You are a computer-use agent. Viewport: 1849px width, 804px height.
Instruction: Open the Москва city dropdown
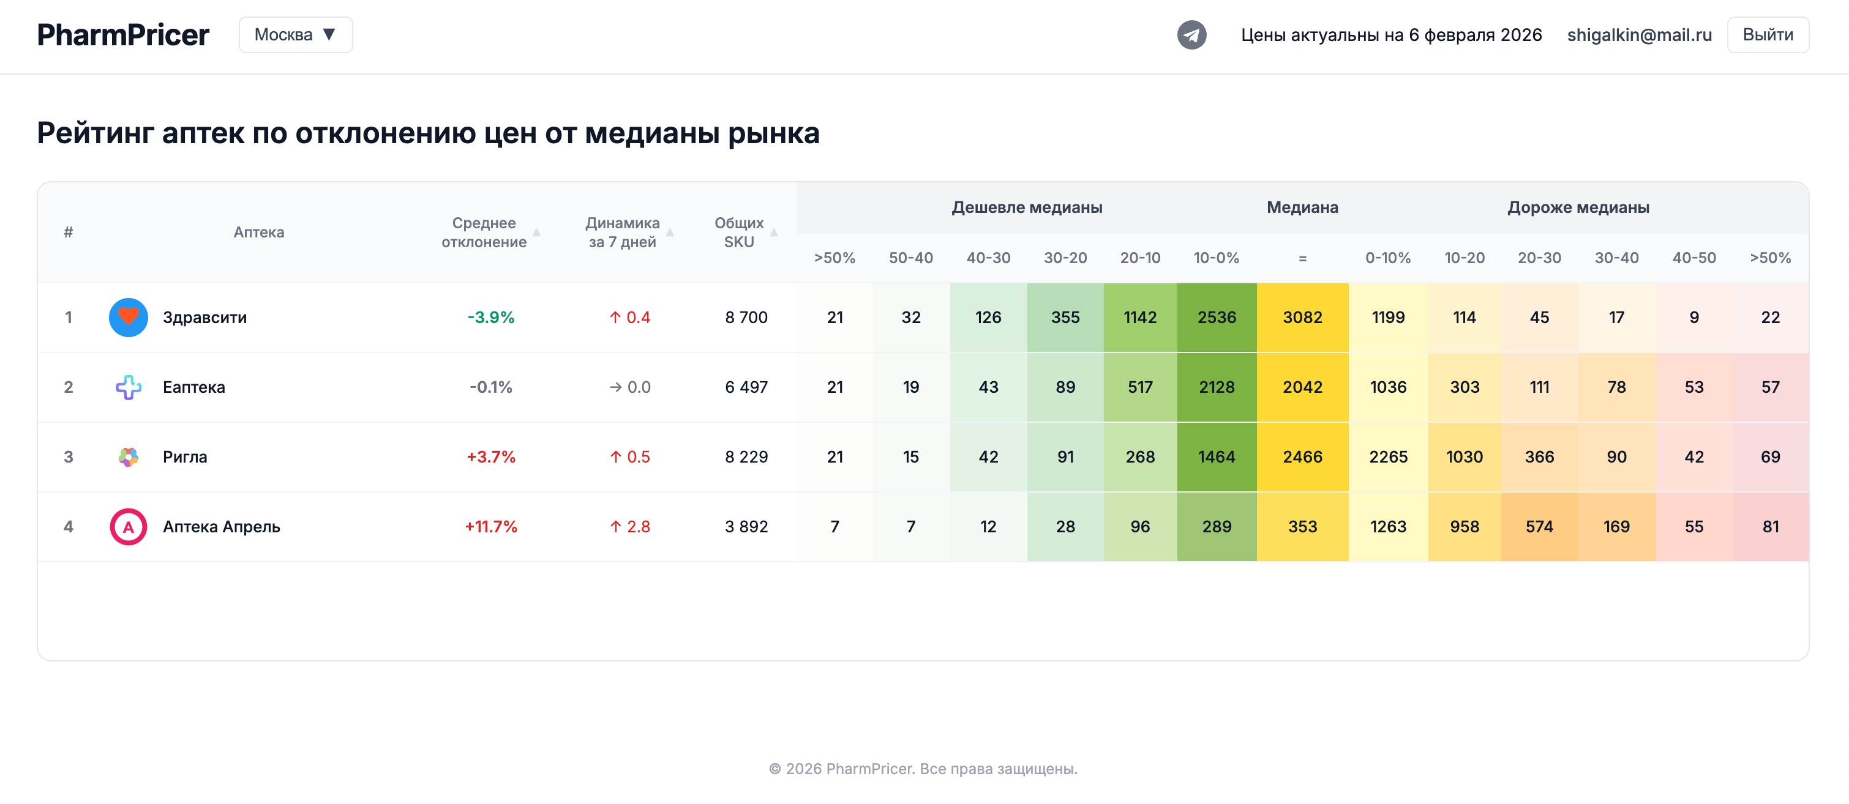[x=295, y=34]
